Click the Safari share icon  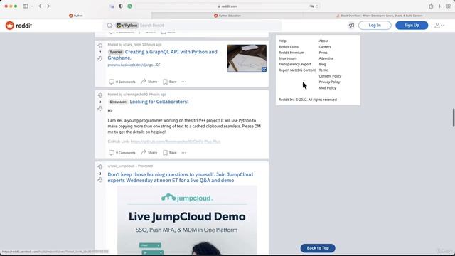[432, 6]
